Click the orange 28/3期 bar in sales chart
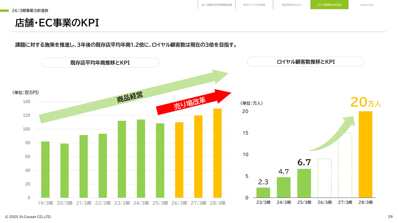This screenshot has width=398, height=223. click(217, 153)
